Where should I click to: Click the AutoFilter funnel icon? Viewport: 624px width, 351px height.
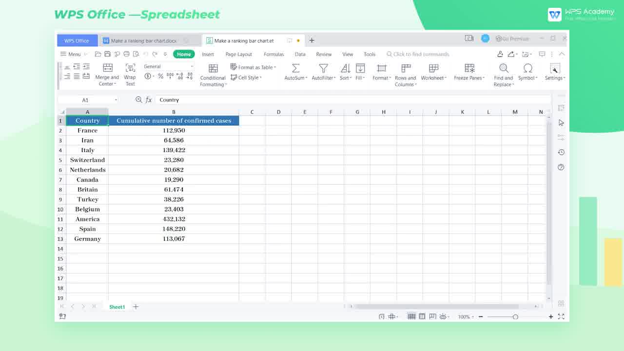323,68
